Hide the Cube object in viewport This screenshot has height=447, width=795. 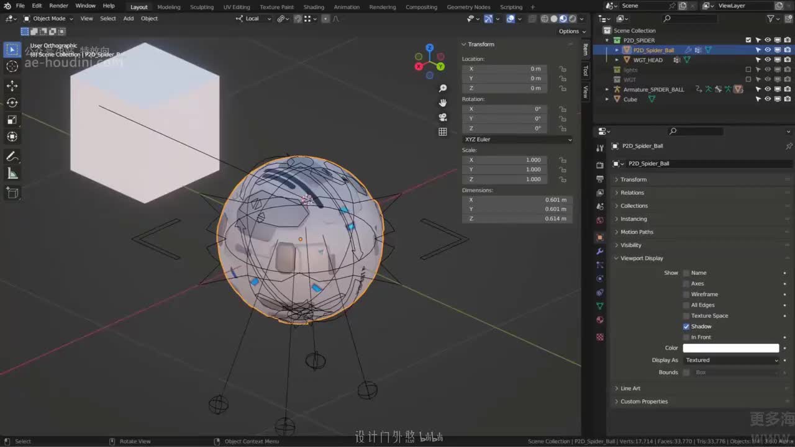(768, 99)
